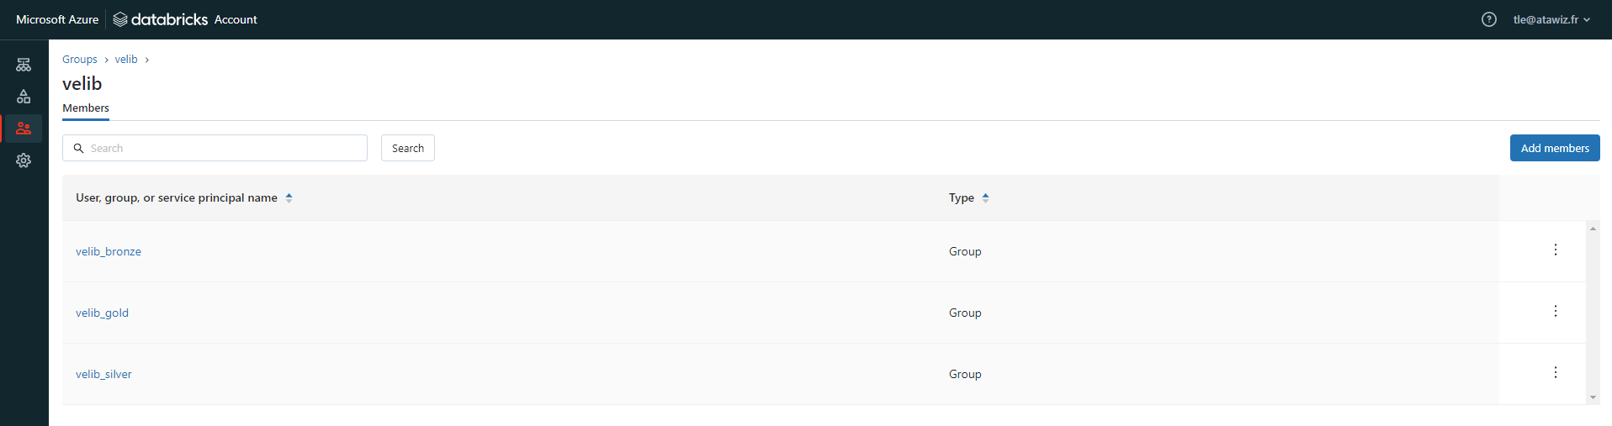
Task: Open kebab menu for velib_silver row
Action: [x=1555, y=373]
